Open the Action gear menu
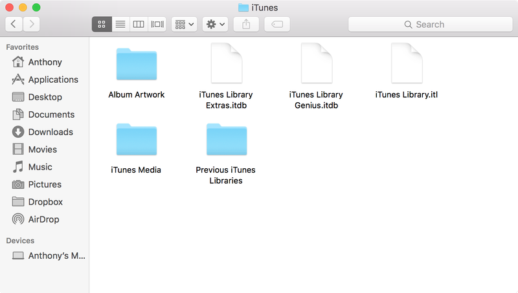This screenshot has width=518, height=293. coord(216,24)
